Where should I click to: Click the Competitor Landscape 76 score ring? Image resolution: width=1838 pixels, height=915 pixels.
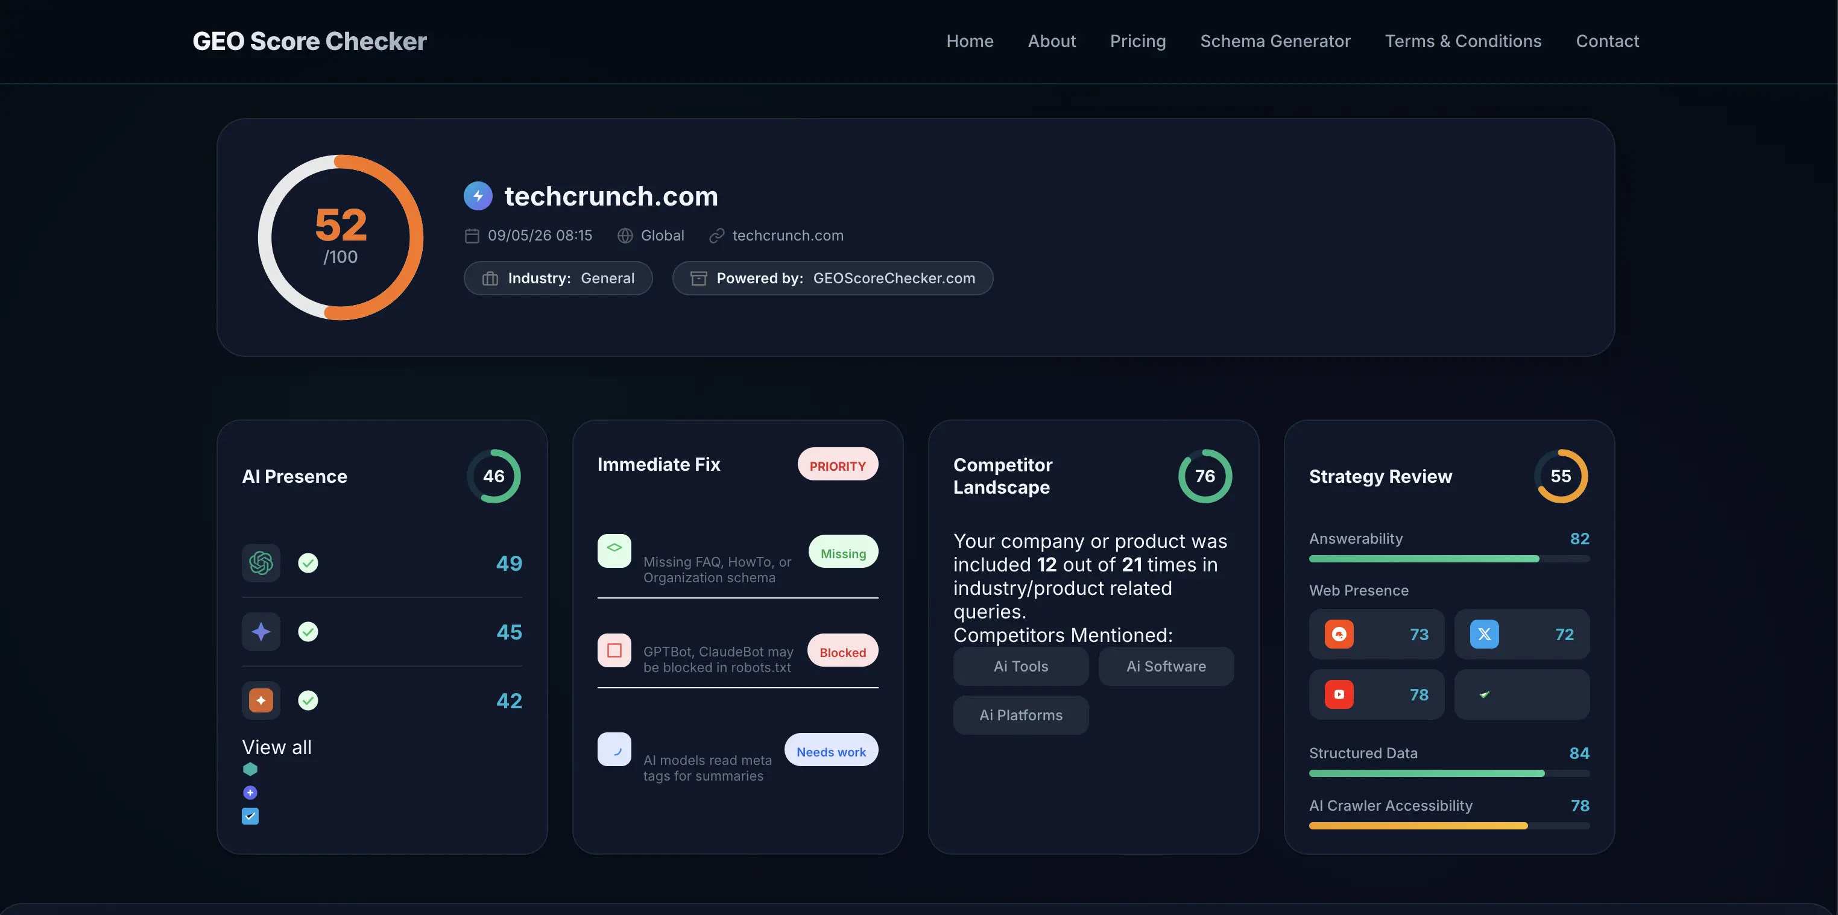(x=1205, y=476)
